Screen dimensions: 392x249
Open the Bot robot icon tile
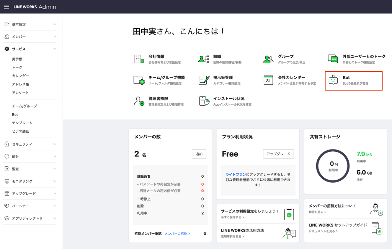click(x=333, y=80)
